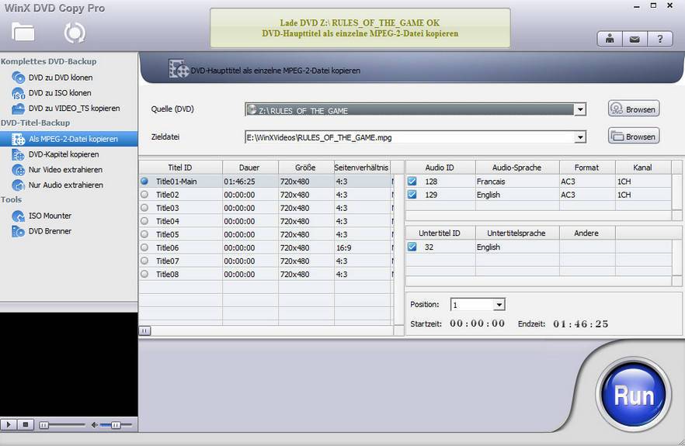Expand the Zieldatei path dropdown
685x446 pixels.
click(x=579, y=137)
